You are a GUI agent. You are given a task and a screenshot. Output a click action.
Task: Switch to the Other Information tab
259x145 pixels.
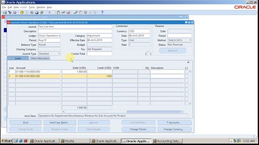[x=40, y=58]
